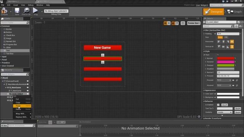Toggle visibility of MainMenuButtonHolder row

coord(28,84)
